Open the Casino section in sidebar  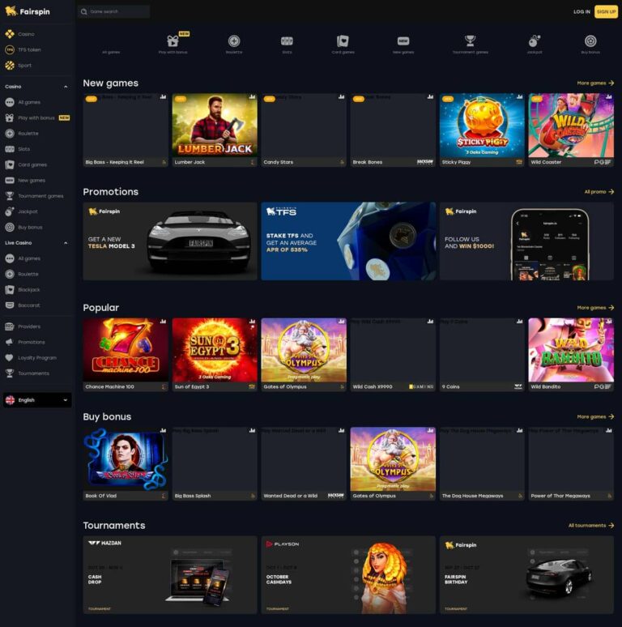(20, 34)
